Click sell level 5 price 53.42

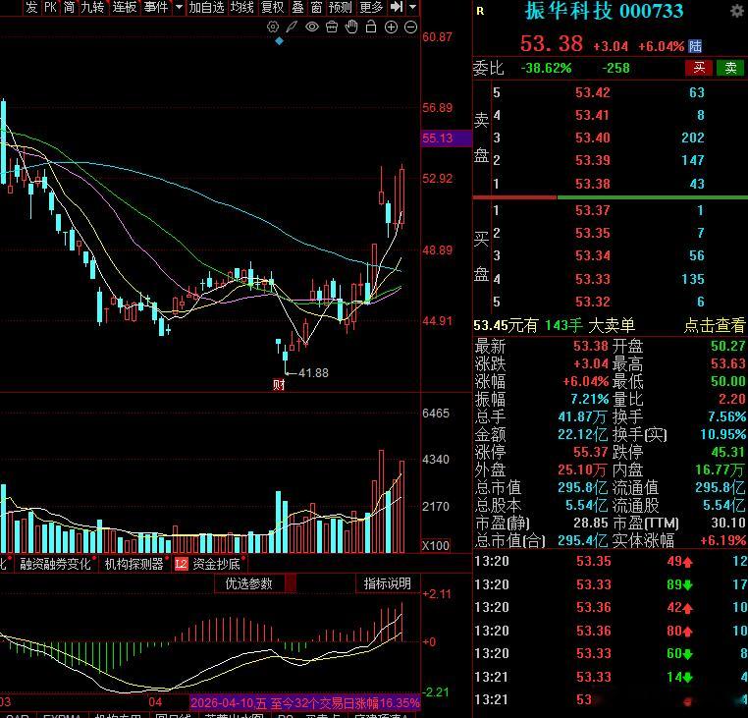pyautogui.click(x=593, y=92)
